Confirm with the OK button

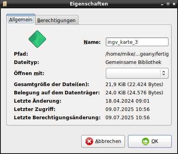point(150,141)
